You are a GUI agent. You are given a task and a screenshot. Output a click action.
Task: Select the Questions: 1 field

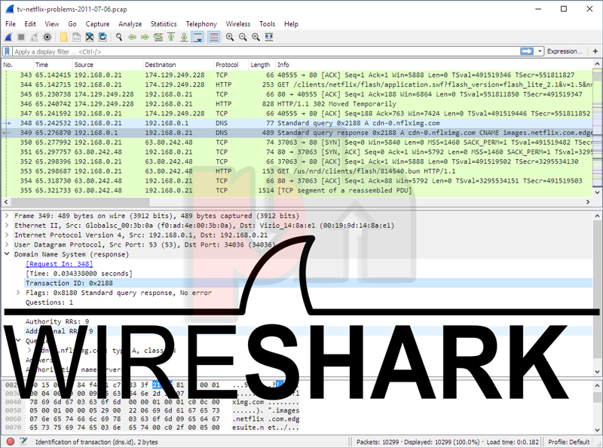click(49, 302)
